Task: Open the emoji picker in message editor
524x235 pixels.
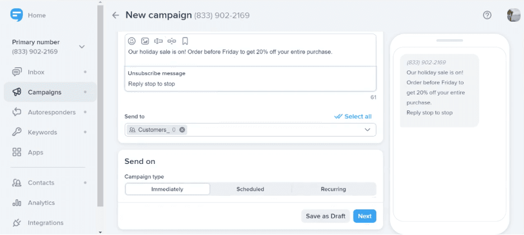Action: [132, 41]
